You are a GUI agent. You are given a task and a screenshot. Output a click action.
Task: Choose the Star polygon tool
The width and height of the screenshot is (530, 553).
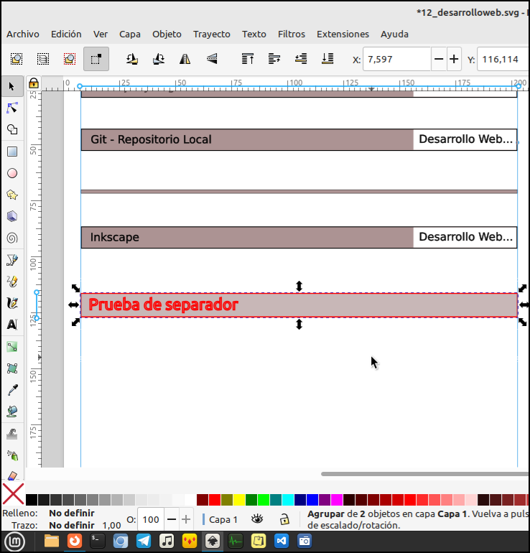point(12,195)
